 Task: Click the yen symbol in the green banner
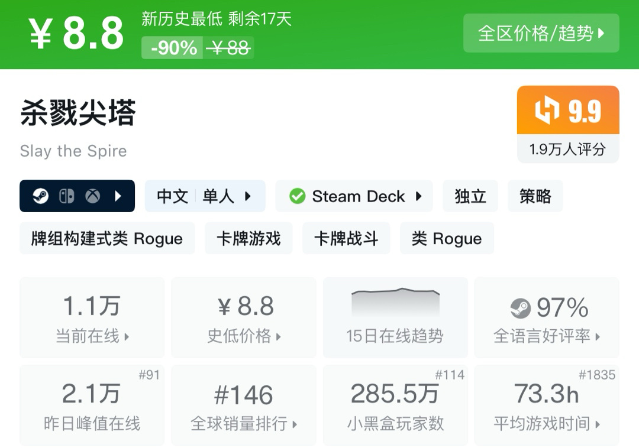click(x=41, y=34)
